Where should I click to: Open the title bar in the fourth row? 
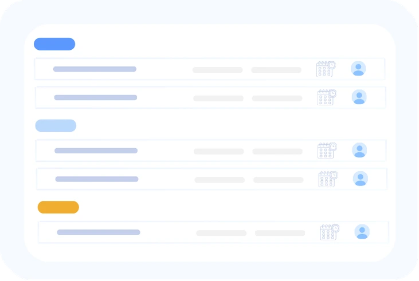pyautogui.click(x=97, y=179)
